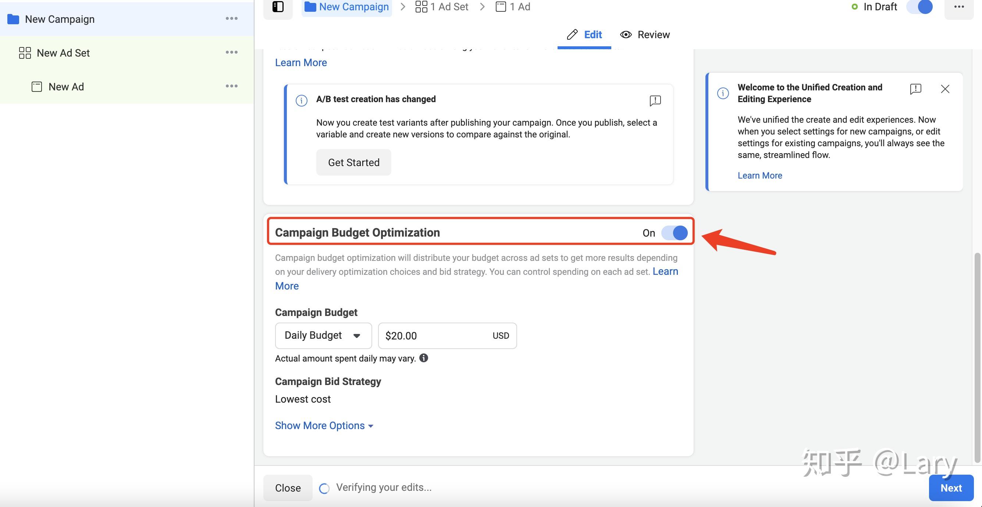Expand Show More Options
This screenshot has height=507, width=982.
(324, 425)
